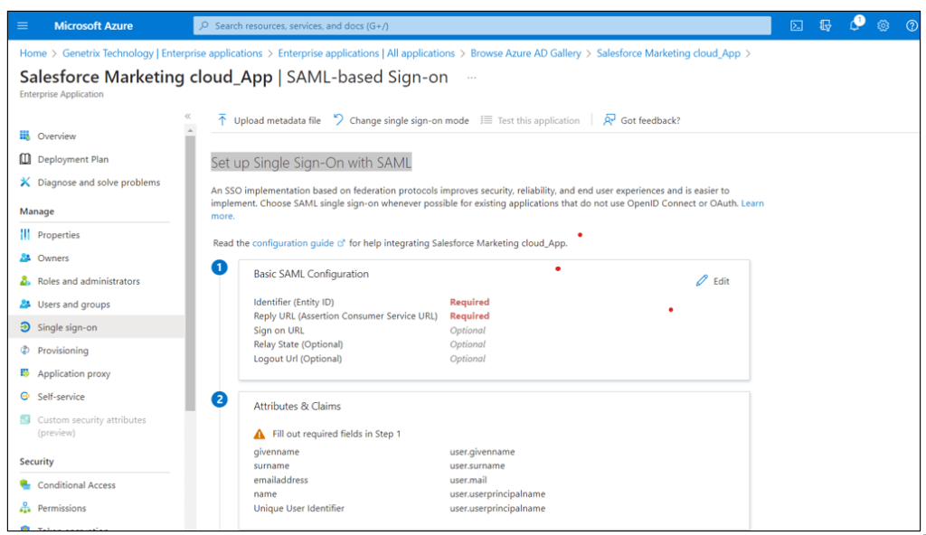Image resolution: width=926 pixels, height=535 pixels.
Task: Click the warning triangle beside Fill out required fields
Action: (x=260, y=434)
